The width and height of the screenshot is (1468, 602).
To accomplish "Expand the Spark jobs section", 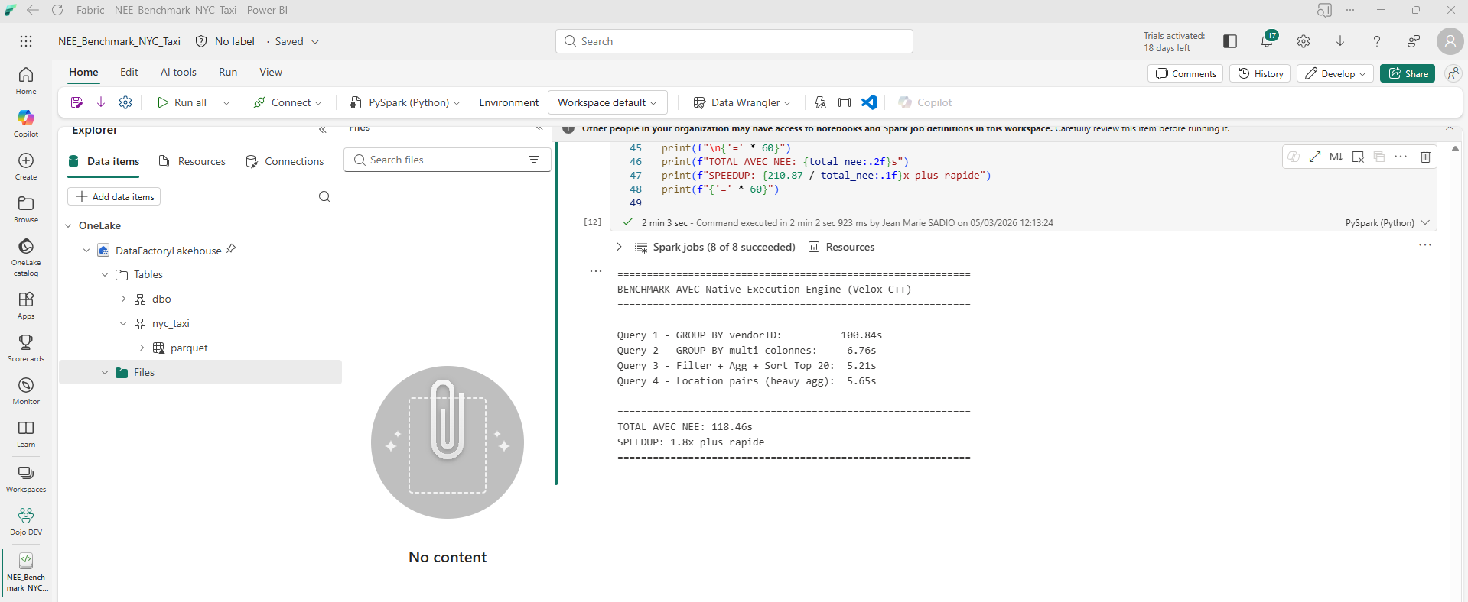I will (619, 247).
